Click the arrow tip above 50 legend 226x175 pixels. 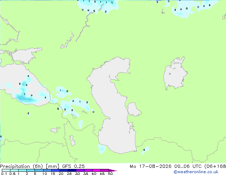click(x=113, y=170)
